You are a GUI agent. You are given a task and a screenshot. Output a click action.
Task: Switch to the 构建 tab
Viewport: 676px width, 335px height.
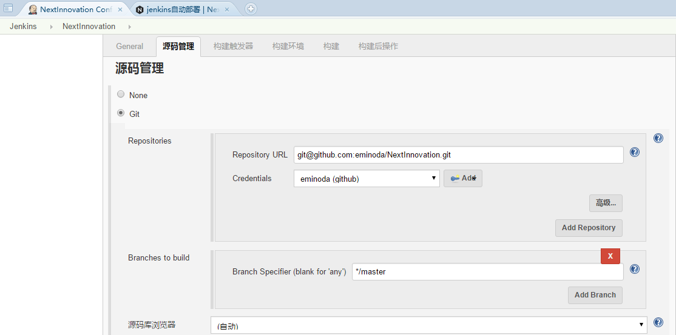331,47
